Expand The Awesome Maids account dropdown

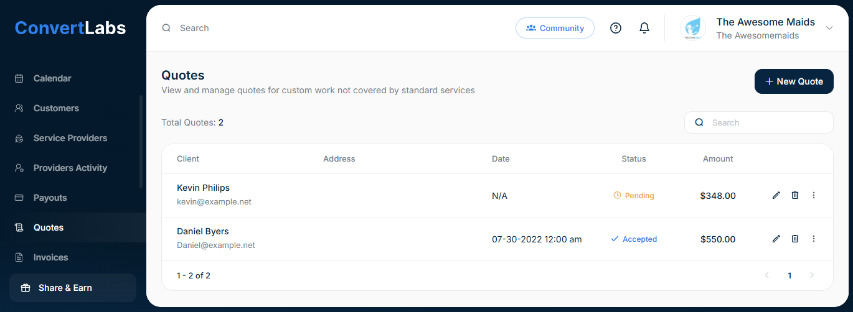pyautogui.click(x=829, y=28)
